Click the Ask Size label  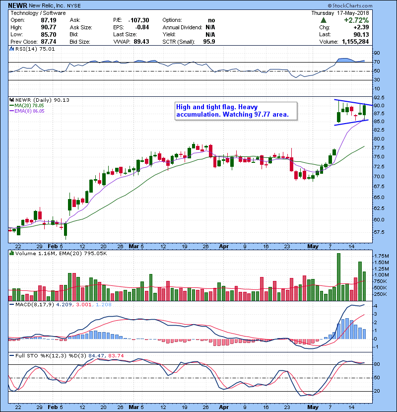pos(81,27)
